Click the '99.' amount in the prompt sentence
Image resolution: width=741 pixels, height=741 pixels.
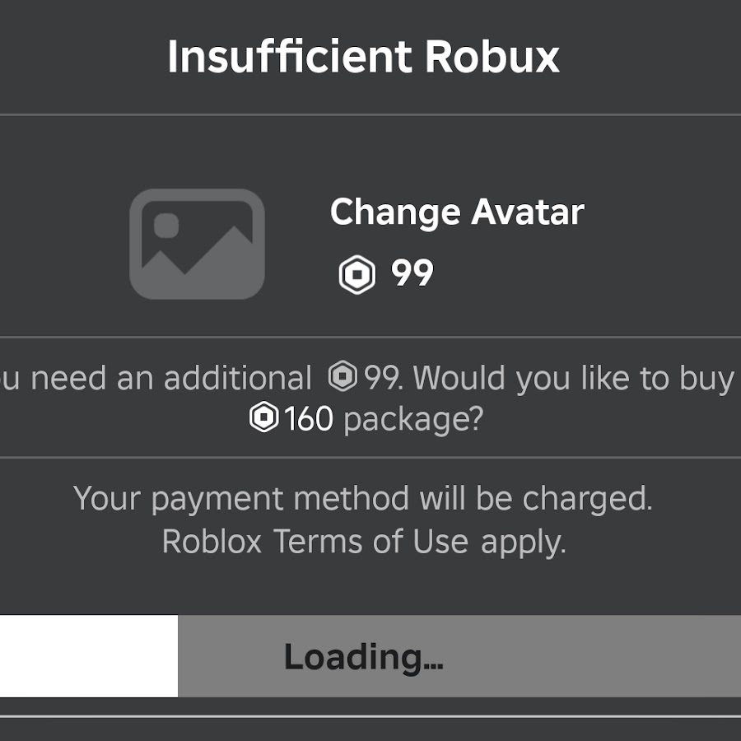coord(384,378)
